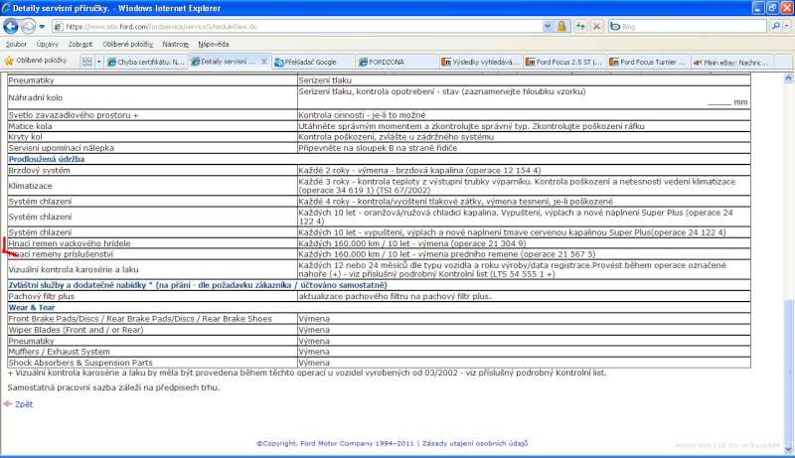Click the Zpět link at page bottom
This screenshot has width=795, height=458.
click(x=23, y=404)
